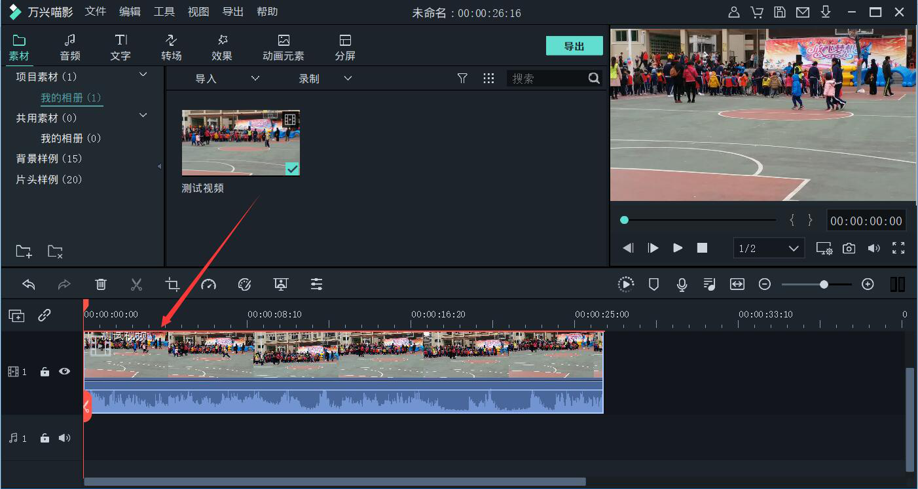Switch to the 转场 transitions tab
Viewport: 918px width, 489px height.
pos(171,47)
